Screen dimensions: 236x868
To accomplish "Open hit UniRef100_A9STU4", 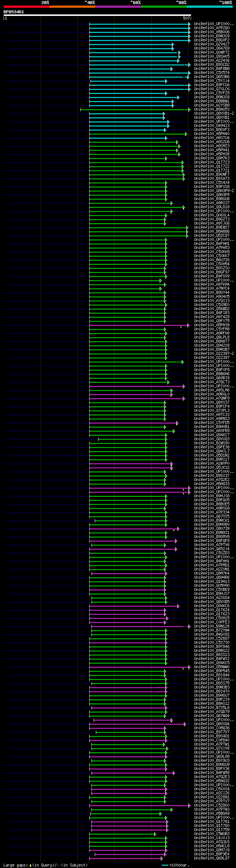I will pyautogui.click(x=212, y=138).
